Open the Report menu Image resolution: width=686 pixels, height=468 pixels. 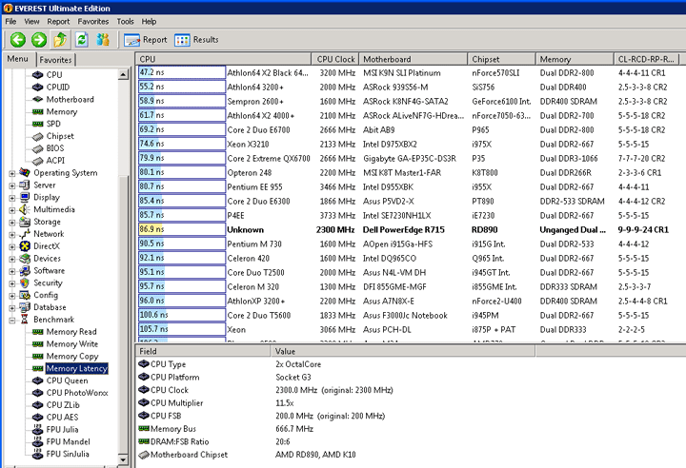(x=58, y=22)
